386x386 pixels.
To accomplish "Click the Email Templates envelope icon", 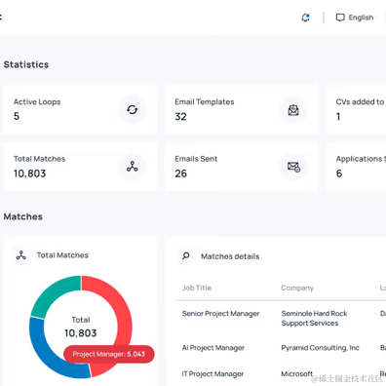I will click(293, 110).
